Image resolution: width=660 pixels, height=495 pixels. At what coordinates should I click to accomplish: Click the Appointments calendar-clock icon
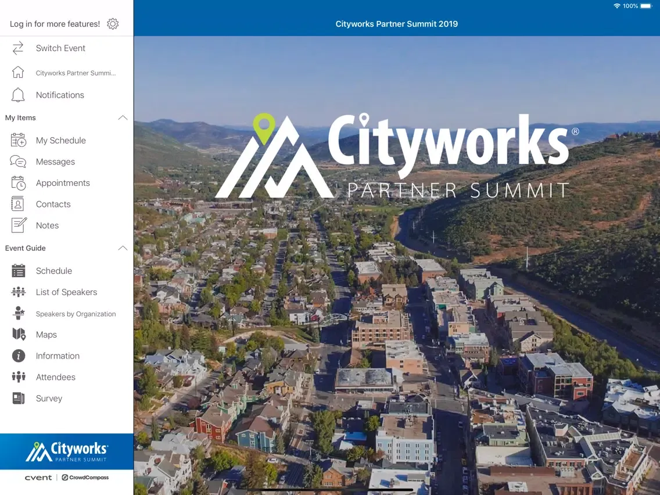(18, 183)
